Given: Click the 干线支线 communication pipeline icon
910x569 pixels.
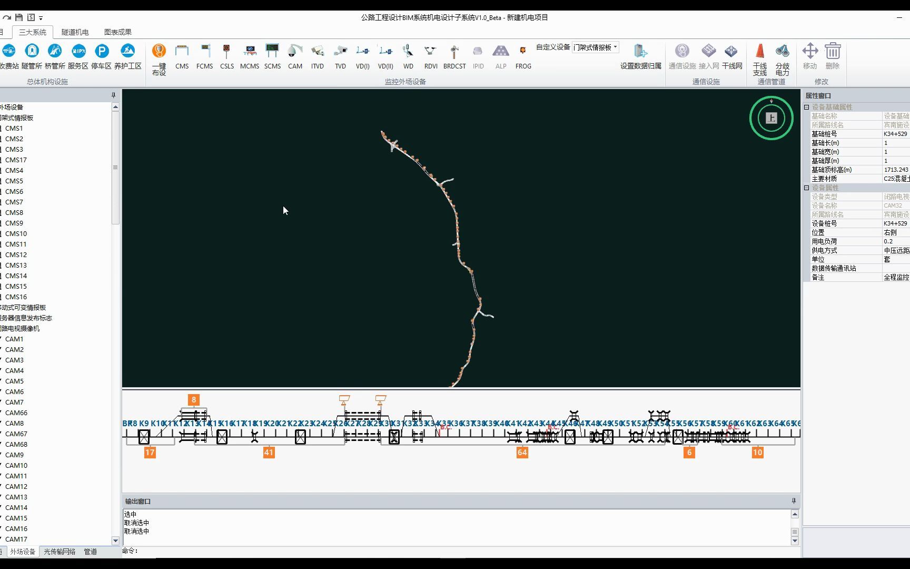Looking at the screenshot, I should click(760, 58).
